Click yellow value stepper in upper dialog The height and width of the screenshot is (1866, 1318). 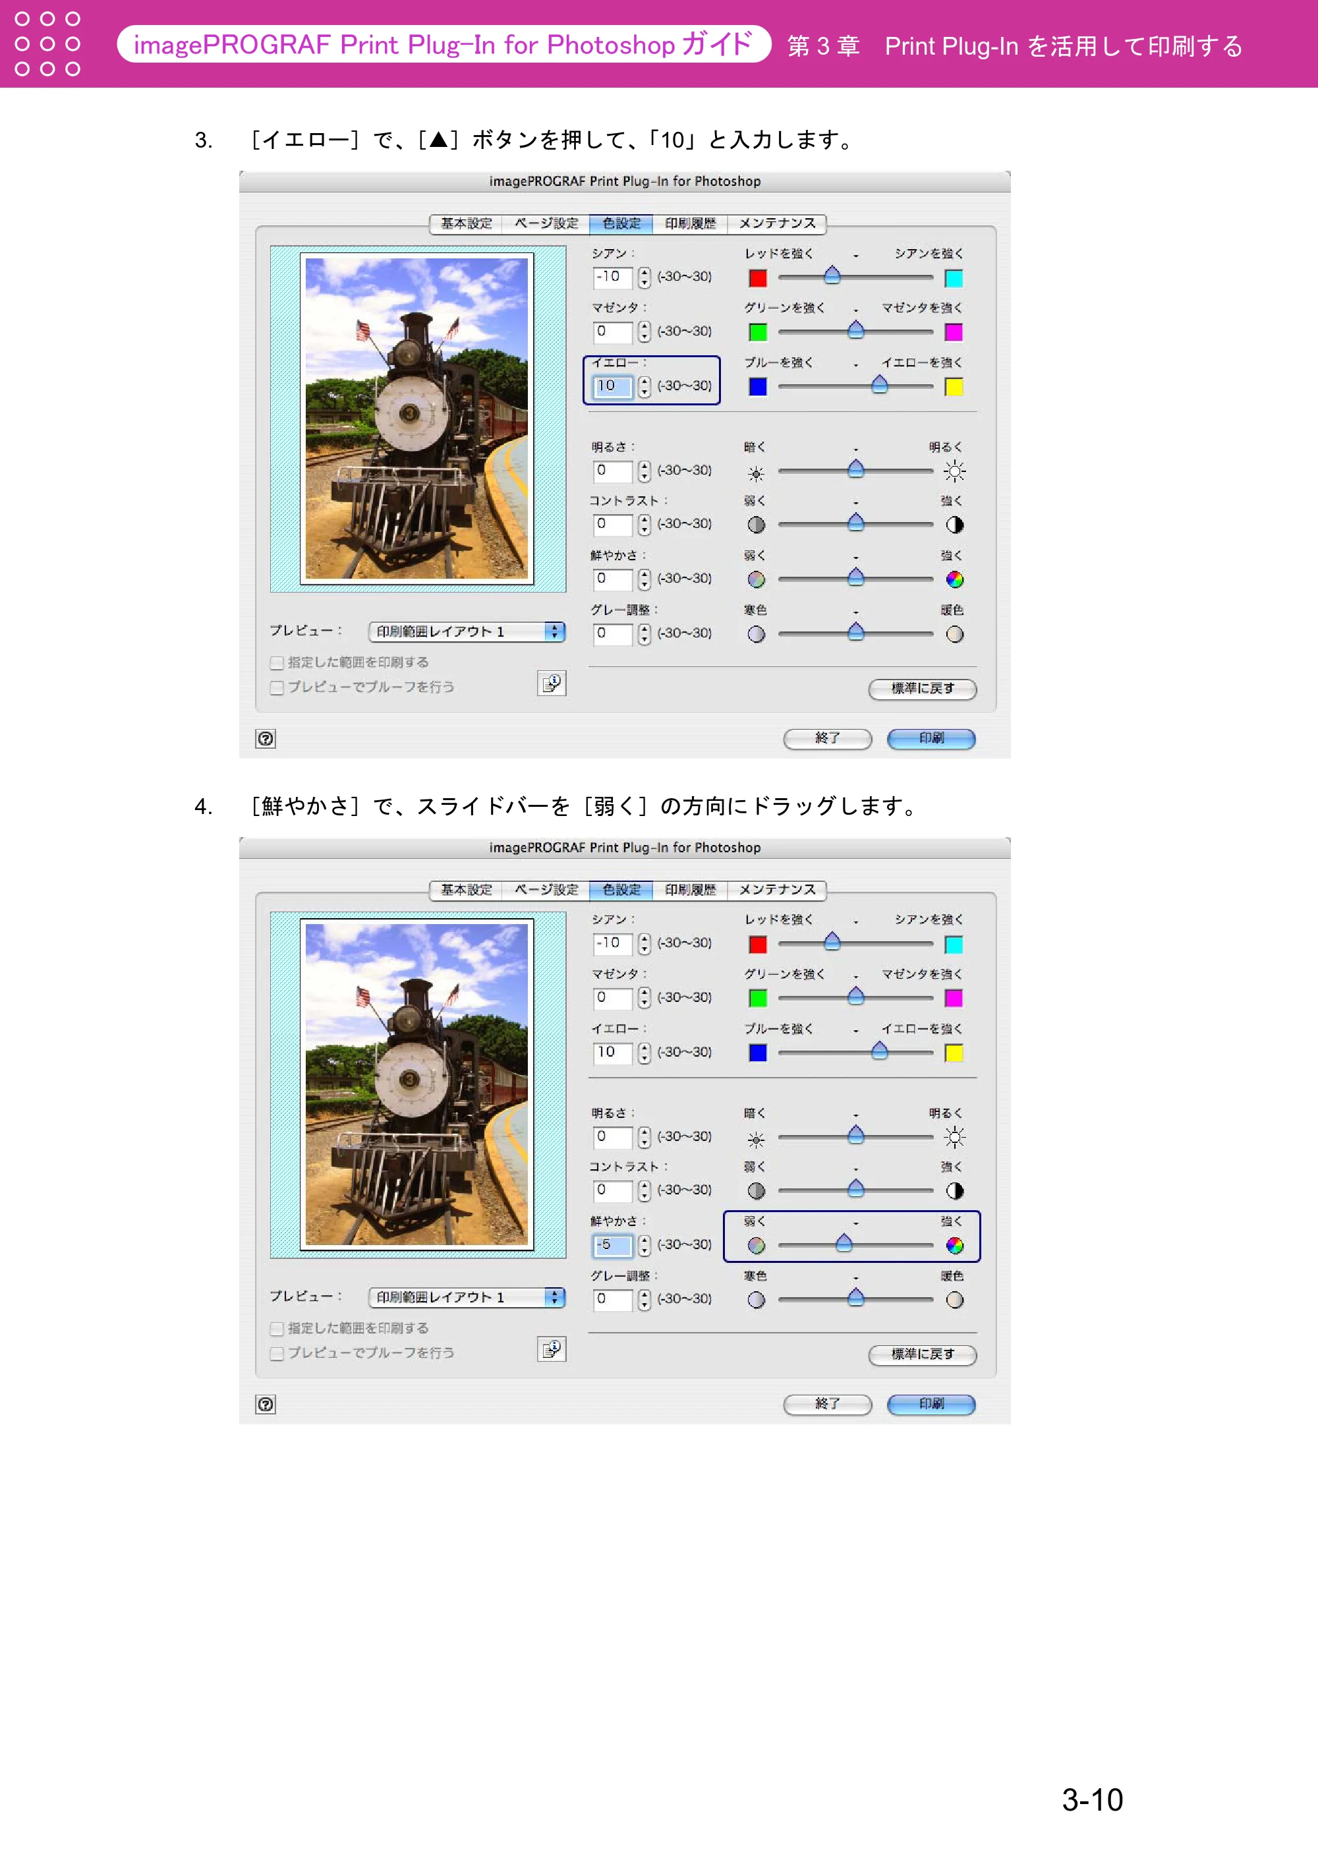645,386
